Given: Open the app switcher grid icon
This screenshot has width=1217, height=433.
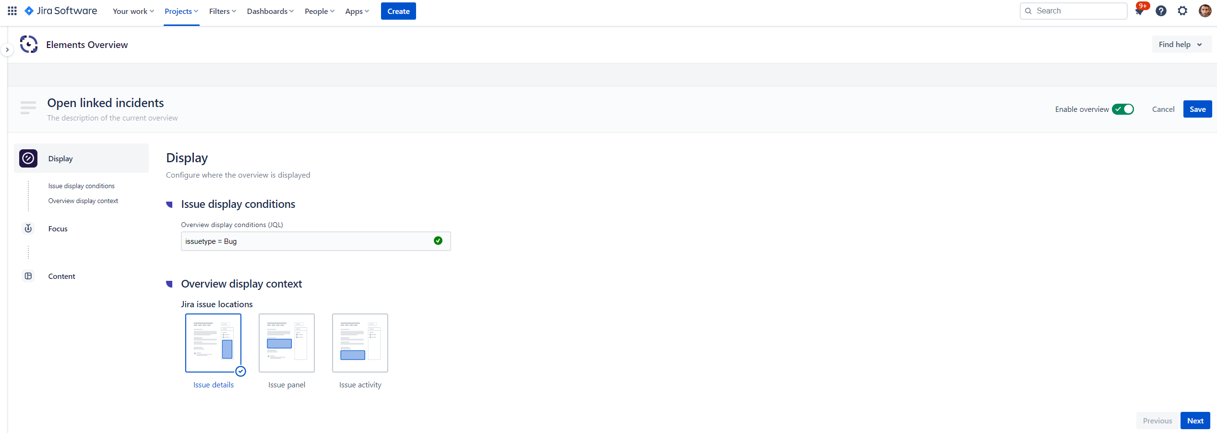Looking at the screenshot, I should pyautogui.click(x=12, y=11).
